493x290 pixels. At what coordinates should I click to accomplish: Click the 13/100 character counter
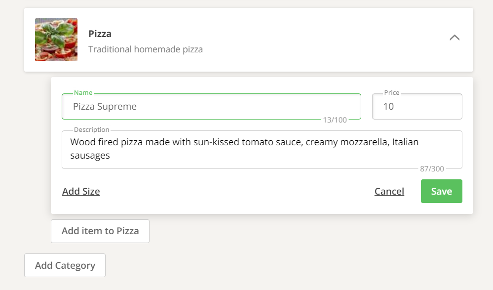[335, 120]
